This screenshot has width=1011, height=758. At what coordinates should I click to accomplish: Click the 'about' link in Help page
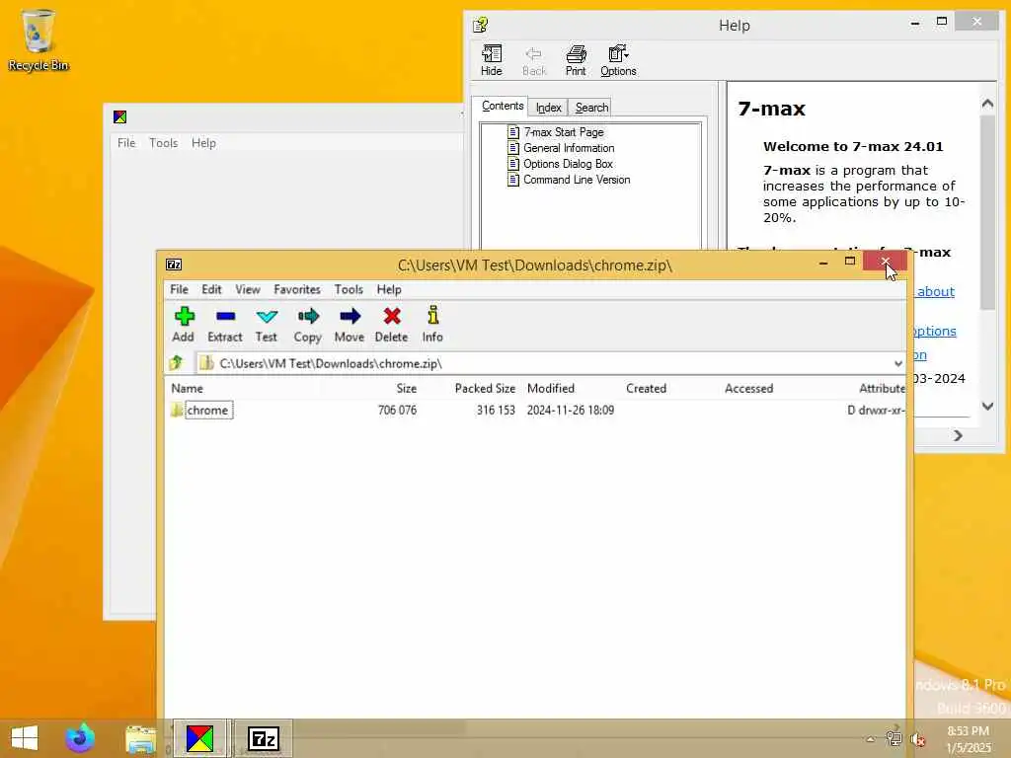click(x=936, y=291)
